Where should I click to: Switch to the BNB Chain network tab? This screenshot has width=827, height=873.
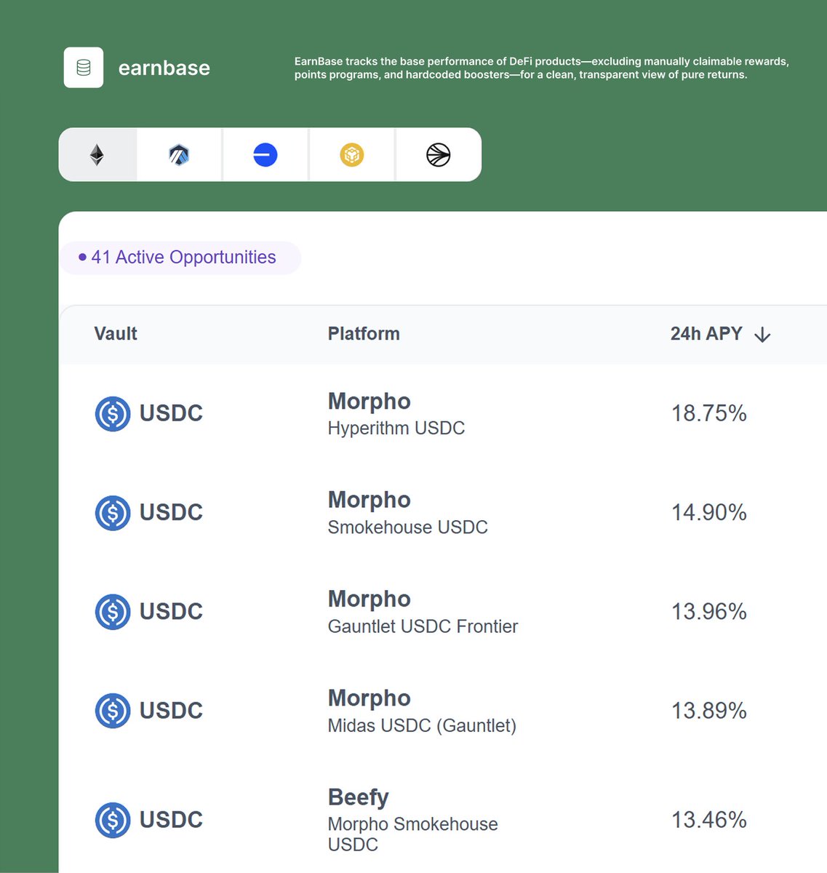pyautogui.click(x=352, y=155)
